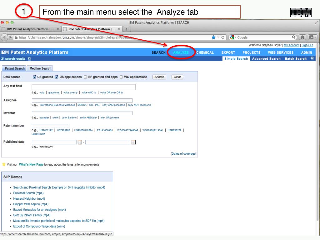The width and height of the screenshot is (320, 240).
Task: Click the magnifier icon in Google search box
Action: (x=293, y=37)
